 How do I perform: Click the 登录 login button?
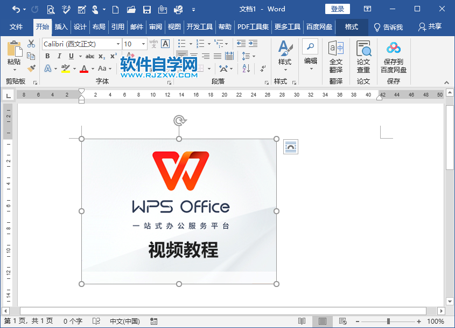[x=338, y=9]
